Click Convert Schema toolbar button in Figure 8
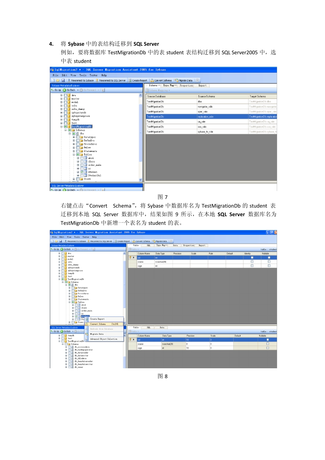This screenshot has height=460, width=325. 141,241
